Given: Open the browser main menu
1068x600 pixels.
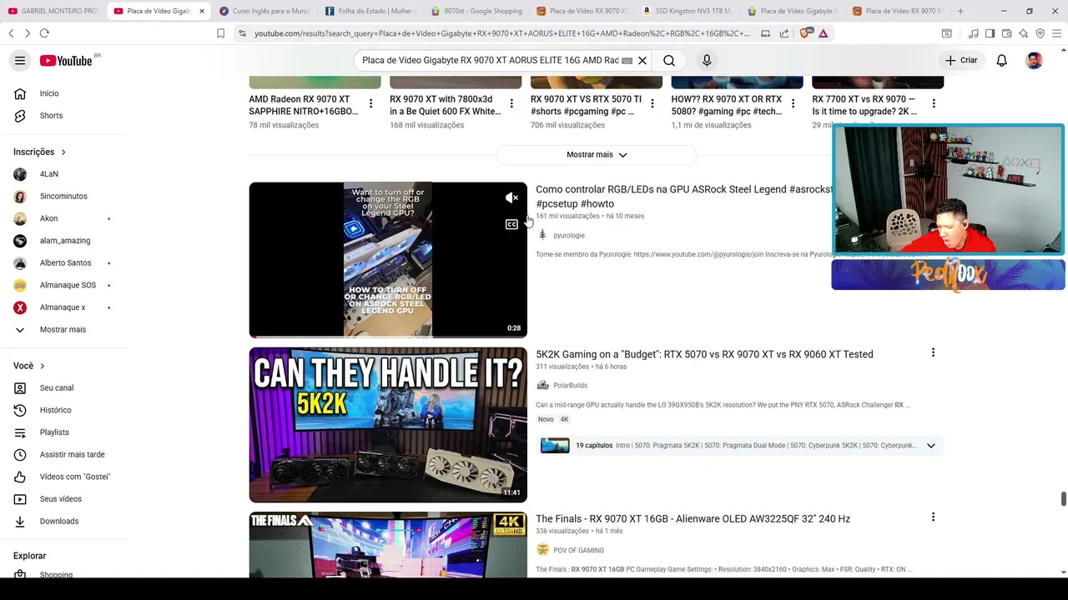Looking at the screenshot, I should click(x=1056, y=33).
